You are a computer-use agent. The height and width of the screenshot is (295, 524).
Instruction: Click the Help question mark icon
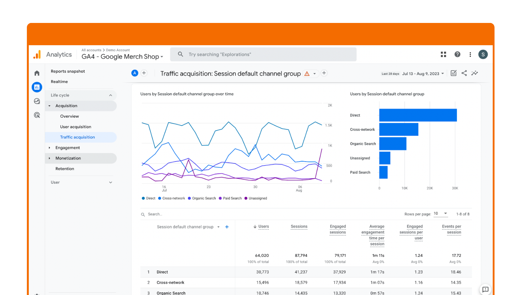click(x=457, y=54)
